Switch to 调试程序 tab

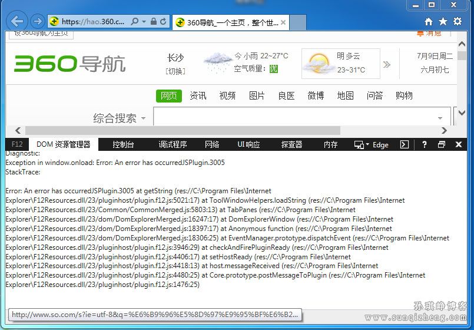(x=173, y=144)
